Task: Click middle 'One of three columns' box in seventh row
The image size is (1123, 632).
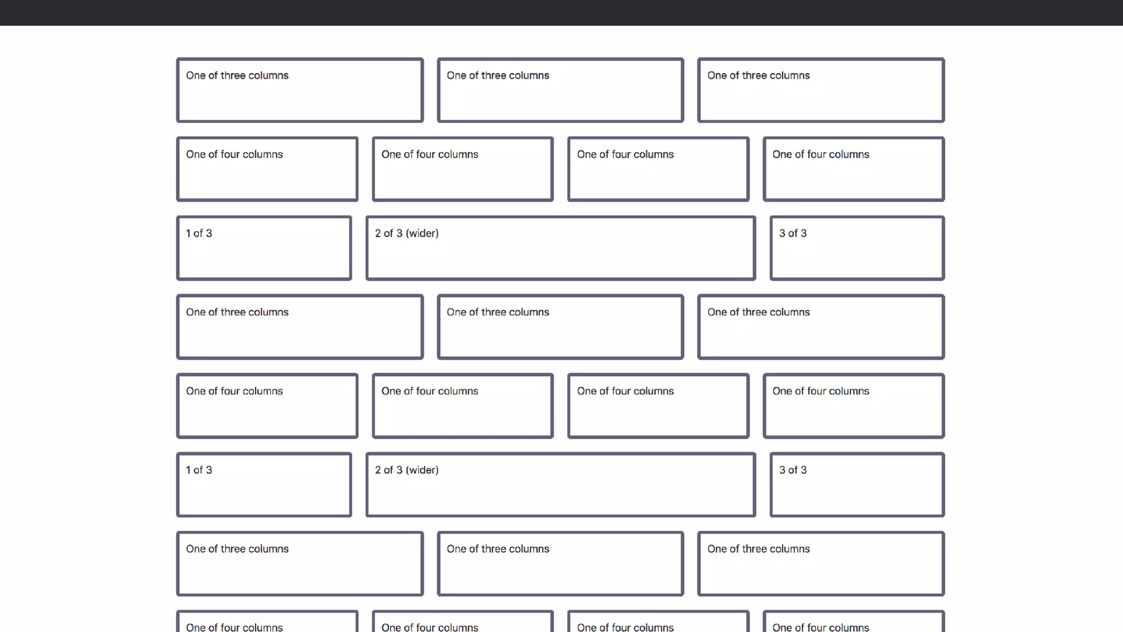Action: pos(560,563)
